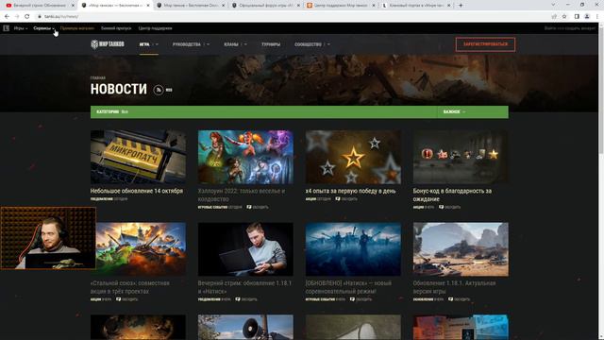Viewport: 604px width, 340px height.
Task: Open the ТУРНИРЫ menu item
Action: tap(271, 44)
